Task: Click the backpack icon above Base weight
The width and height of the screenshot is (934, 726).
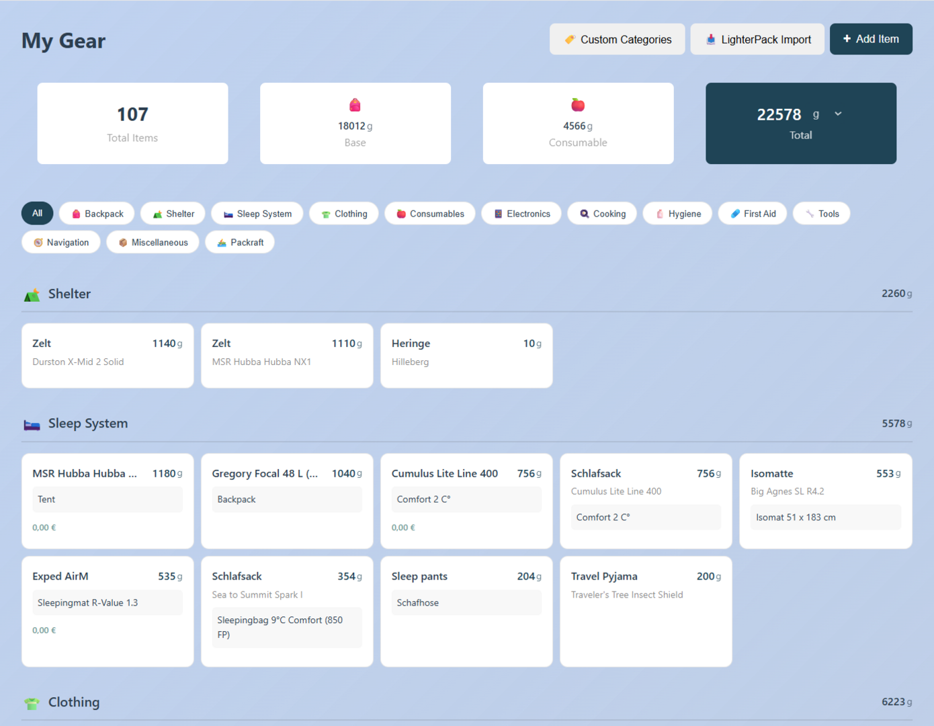Action: coord(355,105)
